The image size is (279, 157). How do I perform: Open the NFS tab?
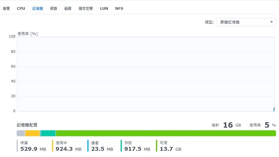119,9
